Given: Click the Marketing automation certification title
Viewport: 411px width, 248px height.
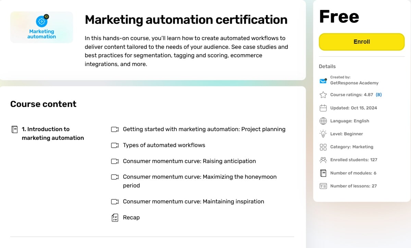Looking at the screenshot, I should (186, 20).
